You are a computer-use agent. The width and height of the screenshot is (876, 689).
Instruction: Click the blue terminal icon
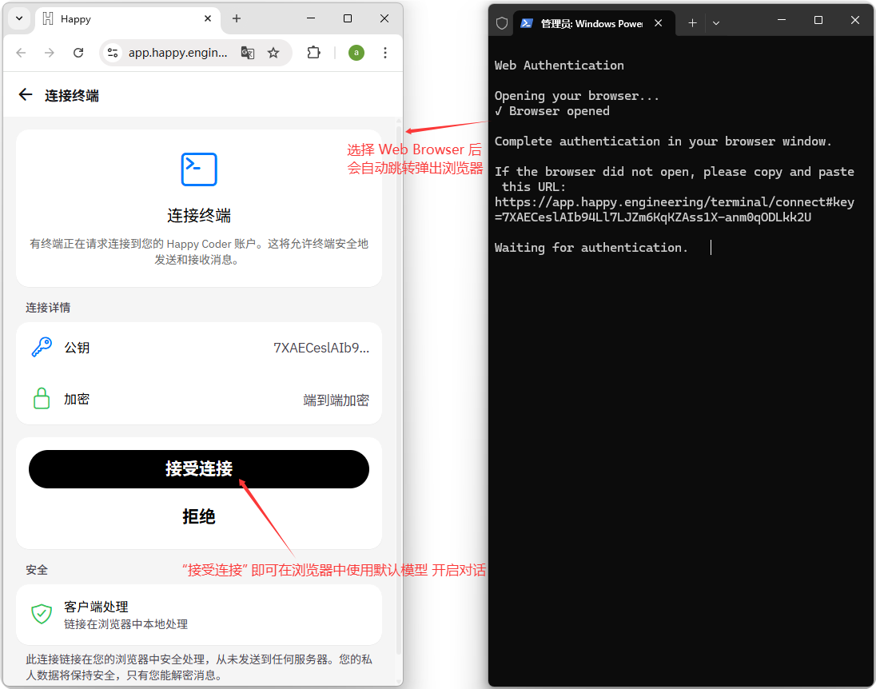(x=199, y=169)
